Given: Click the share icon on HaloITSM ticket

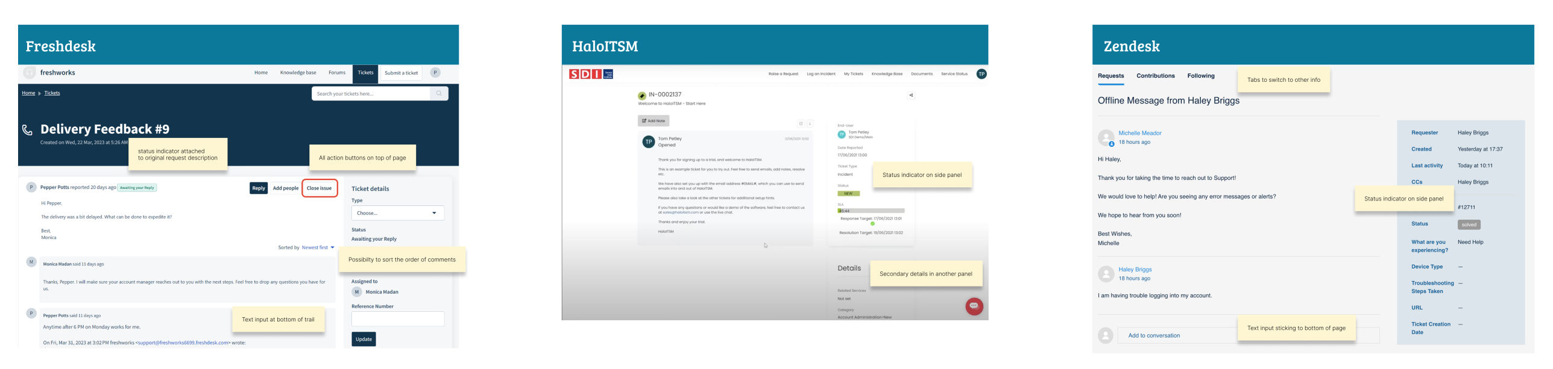Looking at the screenshot, I should click(911, 95).
